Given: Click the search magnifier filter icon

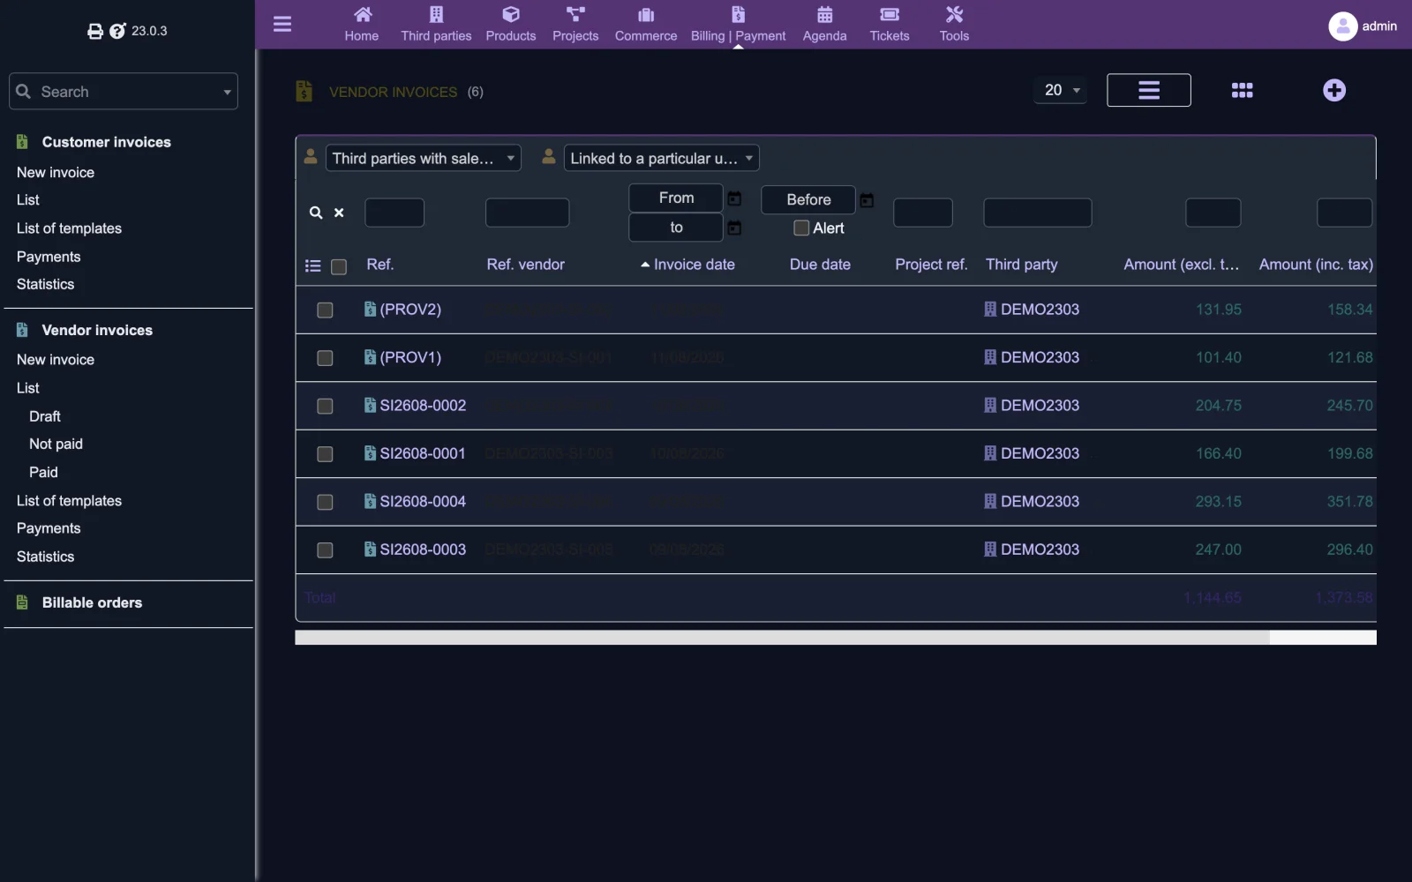Looking at the screenshot, I should tap(316, 213).
